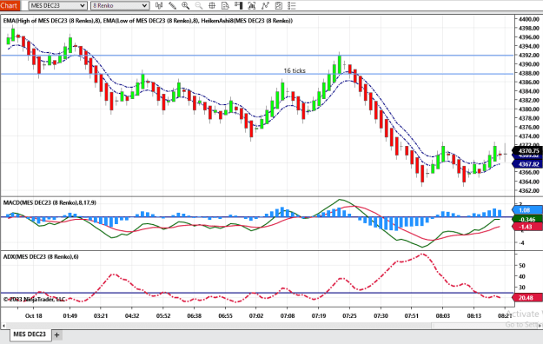This screenshot has width=543, height=344.
Task: Click the 08:13 time axis label
Action: (x=474, y=316)
